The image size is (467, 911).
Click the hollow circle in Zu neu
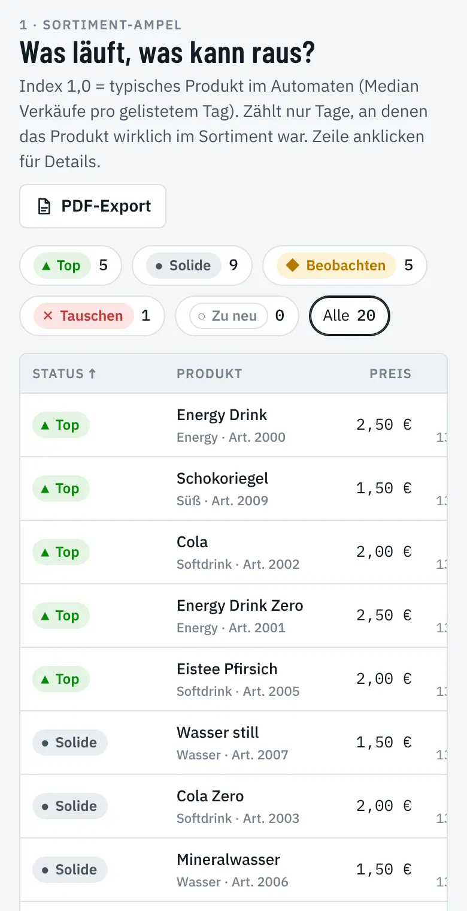[x=202, y=316]
